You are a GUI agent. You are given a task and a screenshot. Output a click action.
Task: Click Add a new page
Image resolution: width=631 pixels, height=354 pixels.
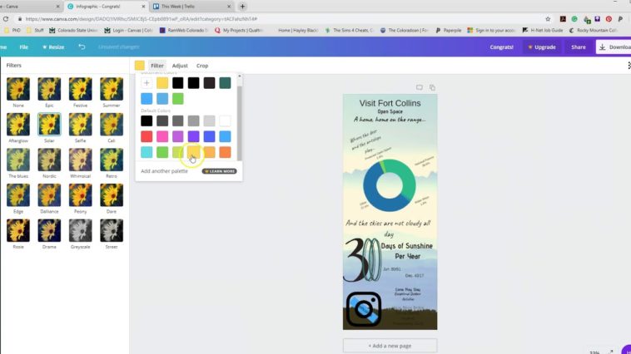[x=390, y=345]
